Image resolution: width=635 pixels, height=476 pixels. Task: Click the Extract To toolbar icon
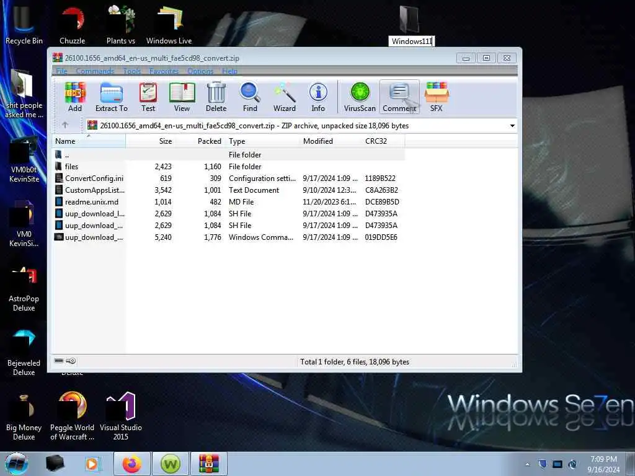click(x=112, y=97)
